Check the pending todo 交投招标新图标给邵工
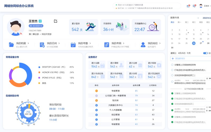Screen dimensions: 211x132 pyautogui.click(x=172, y=75)
